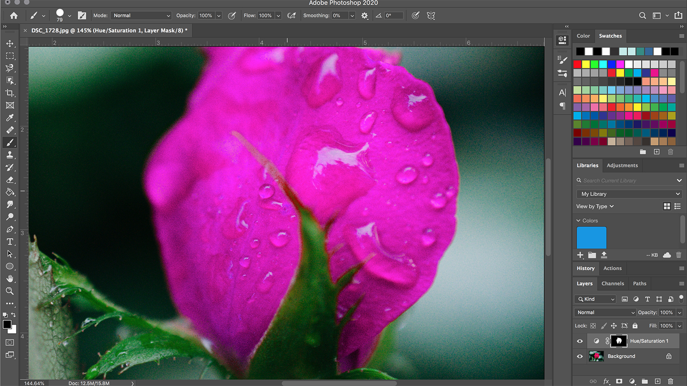Switch to the Channels tab
The width and height of the screenshot is (687, 386).
613,283
